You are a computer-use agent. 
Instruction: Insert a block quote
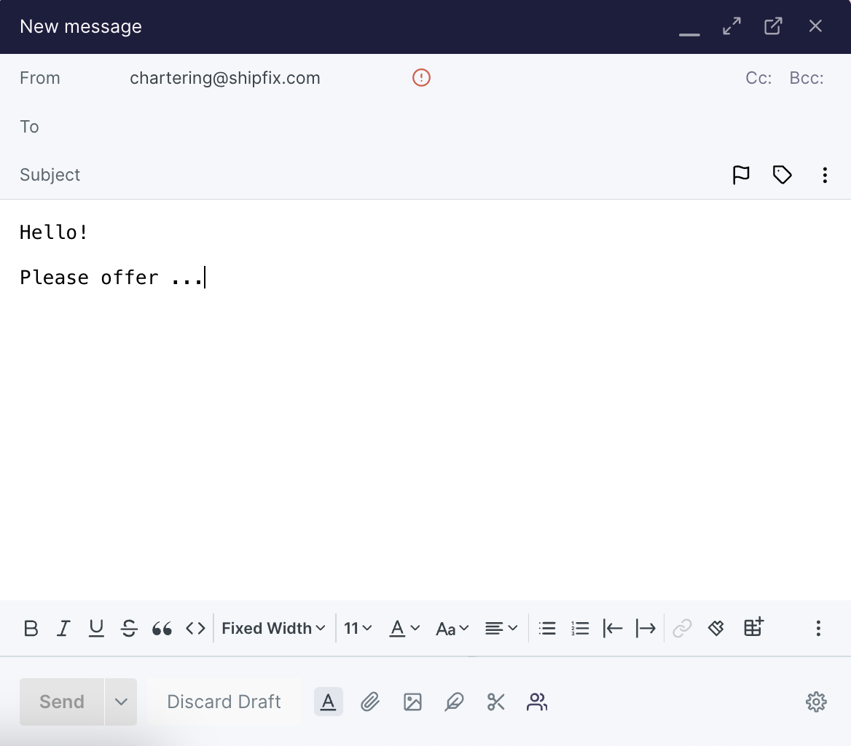coord(162,629)
